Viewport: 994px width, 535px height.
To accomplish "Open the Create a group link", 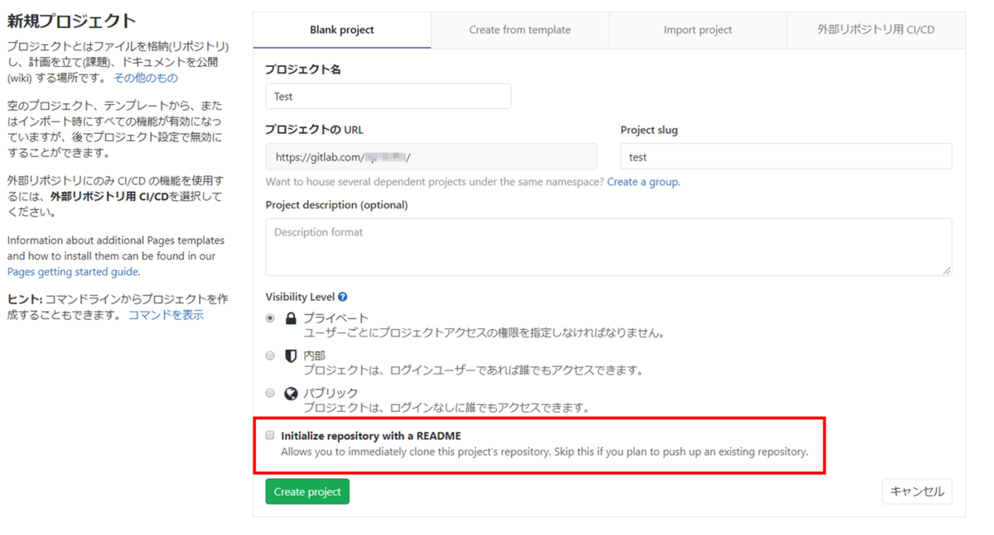I will pyautogui.click(x=643, y=181).
